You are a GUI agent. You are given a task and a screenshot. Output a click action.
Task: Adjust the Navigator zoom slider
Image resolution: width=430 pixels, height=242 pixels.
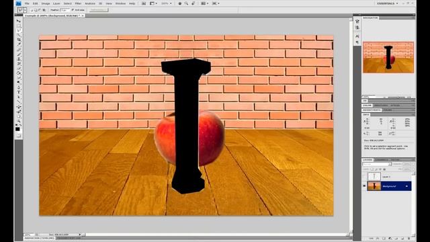click(x=398, y=97)
